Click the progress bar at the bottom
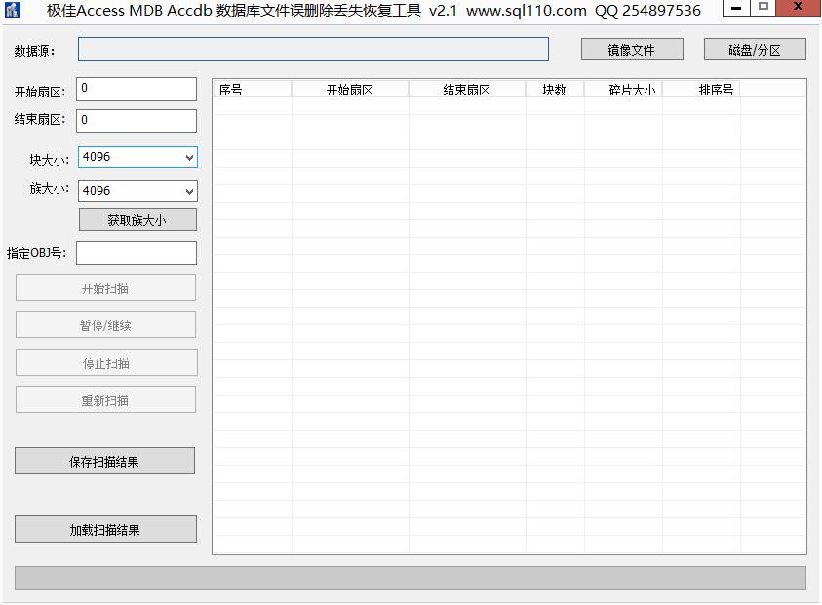Screen dimensions: 822x605 coord(411,578)
